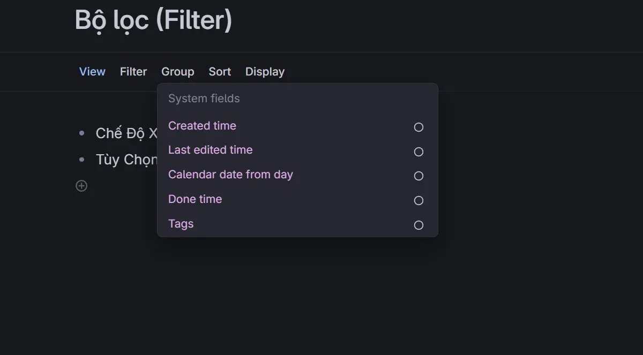Click the plus icon to add item

pyautogui.click(x=81, y=186)
